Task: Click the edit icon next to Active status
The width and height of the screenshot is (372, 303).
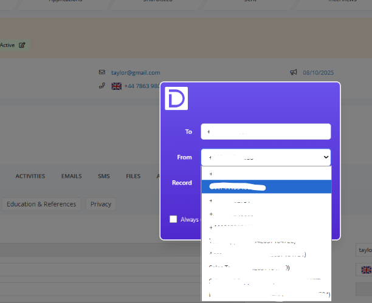Action: pyautogui.click(x=22, y=45)
